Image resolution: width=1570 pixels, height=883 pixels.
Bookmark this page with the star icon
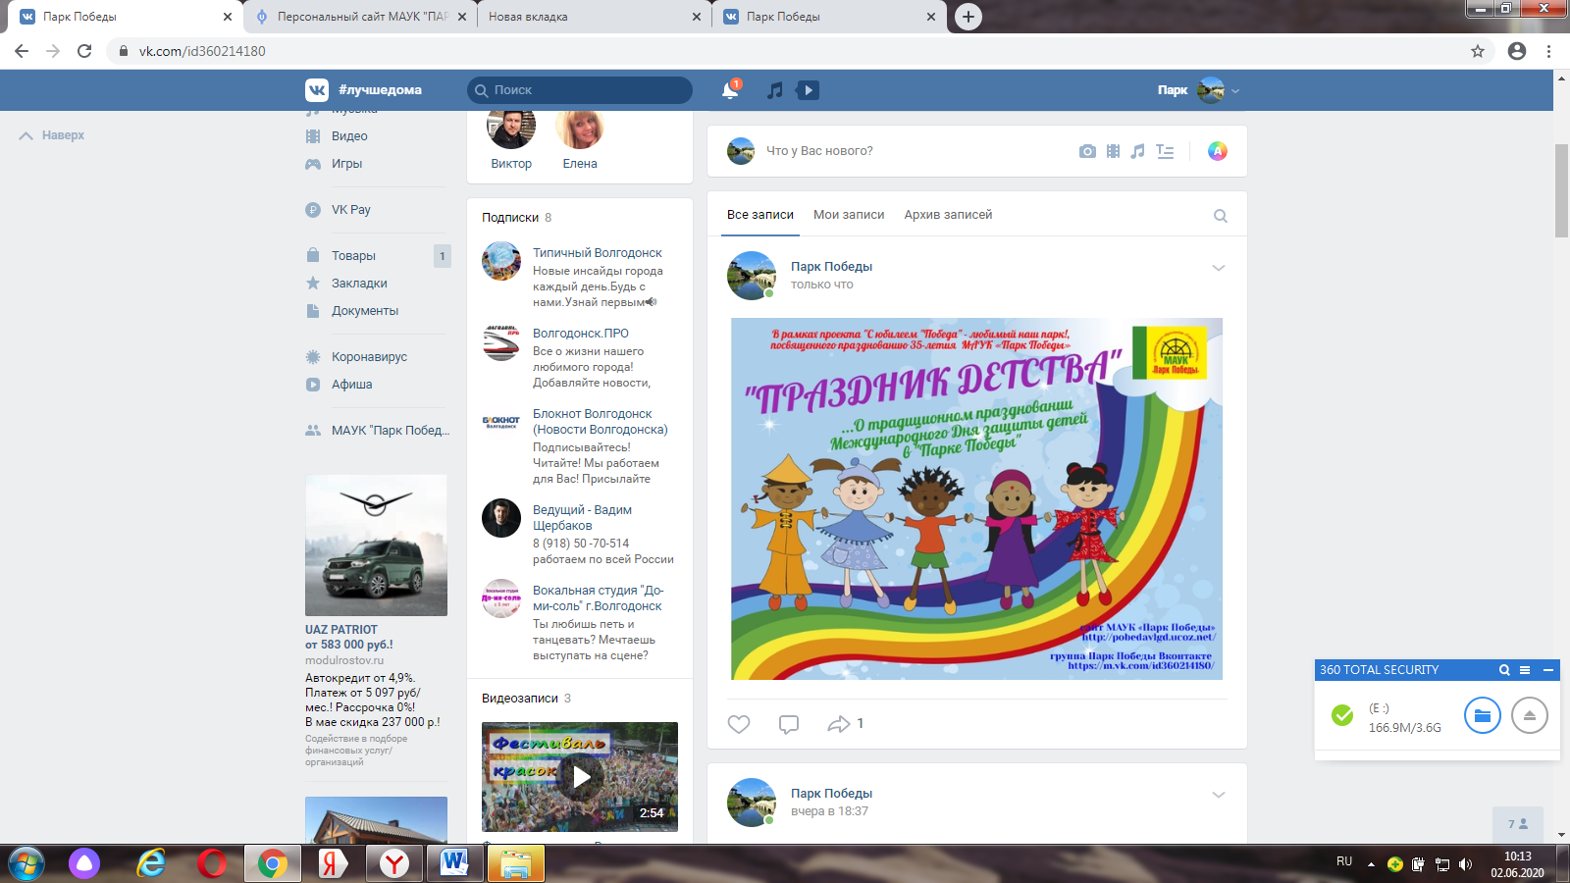(1478, 51)
